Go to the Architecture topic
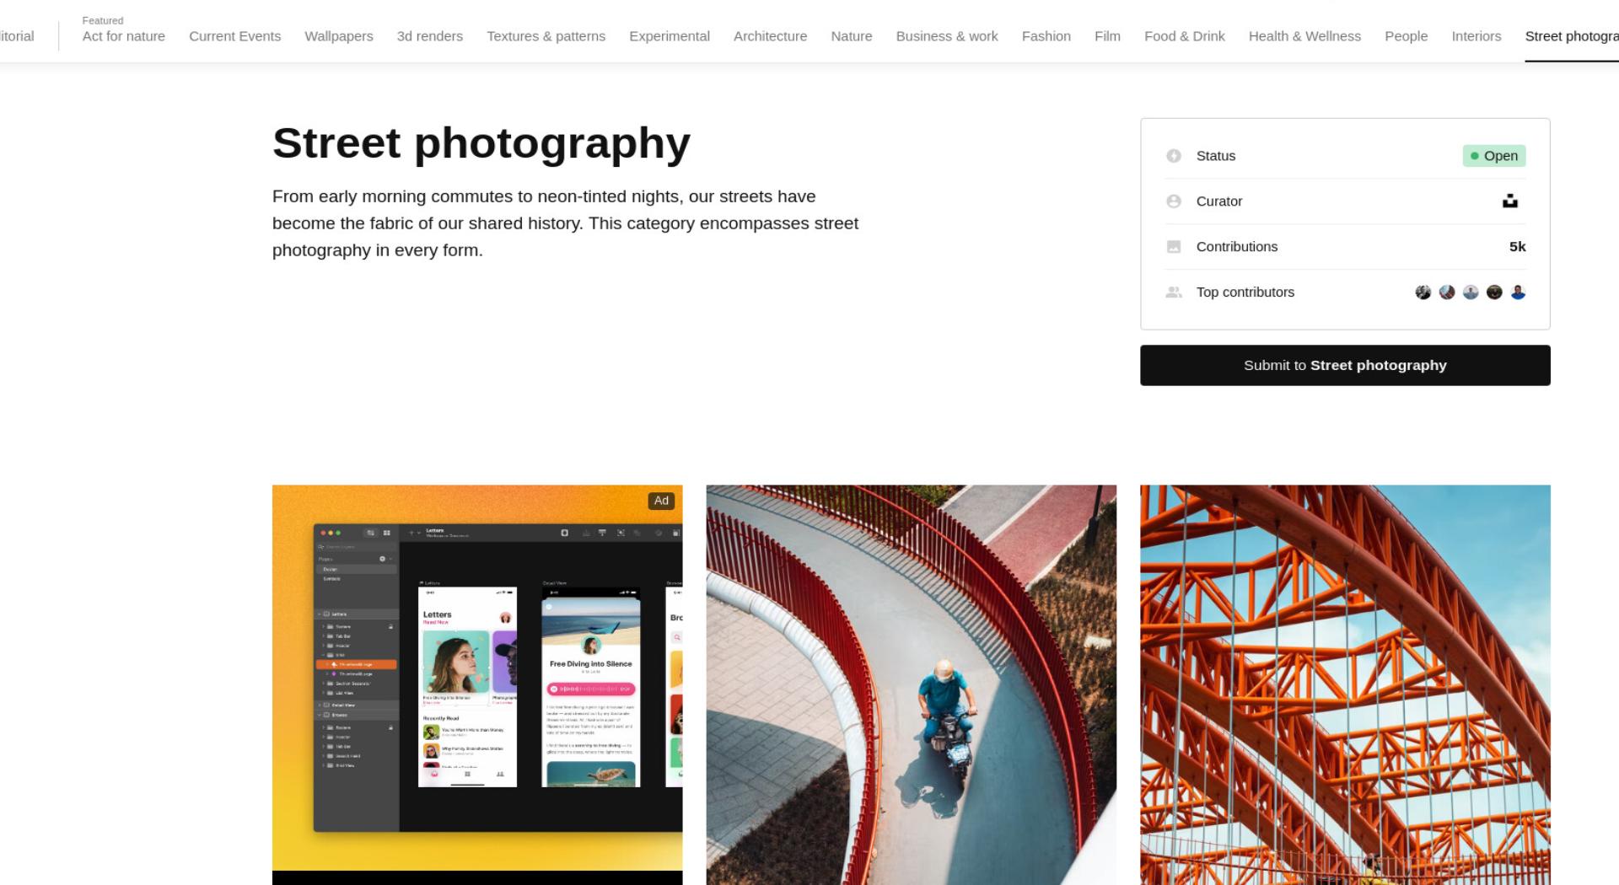The height and width of the screenshot is (885, 1619). [770, 36]
